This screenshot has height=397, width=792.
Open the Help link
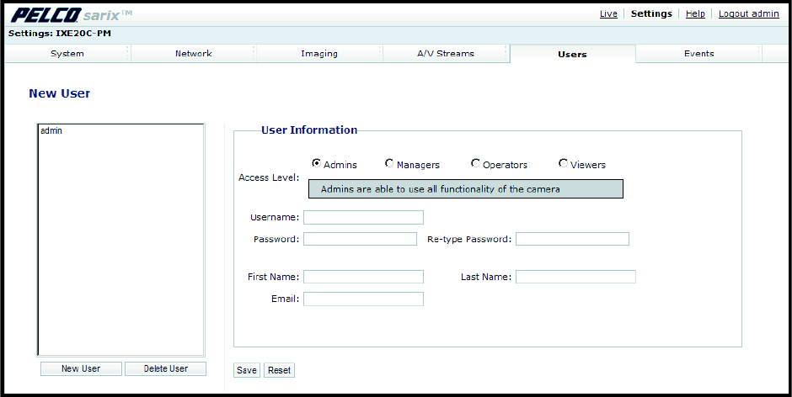[x=695, y=14]
